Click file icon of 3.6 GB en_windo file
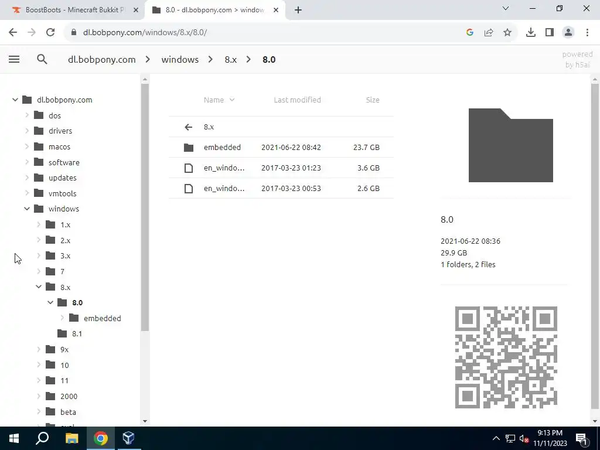Screen dimensions: 600x450 [x=188, y=168]
